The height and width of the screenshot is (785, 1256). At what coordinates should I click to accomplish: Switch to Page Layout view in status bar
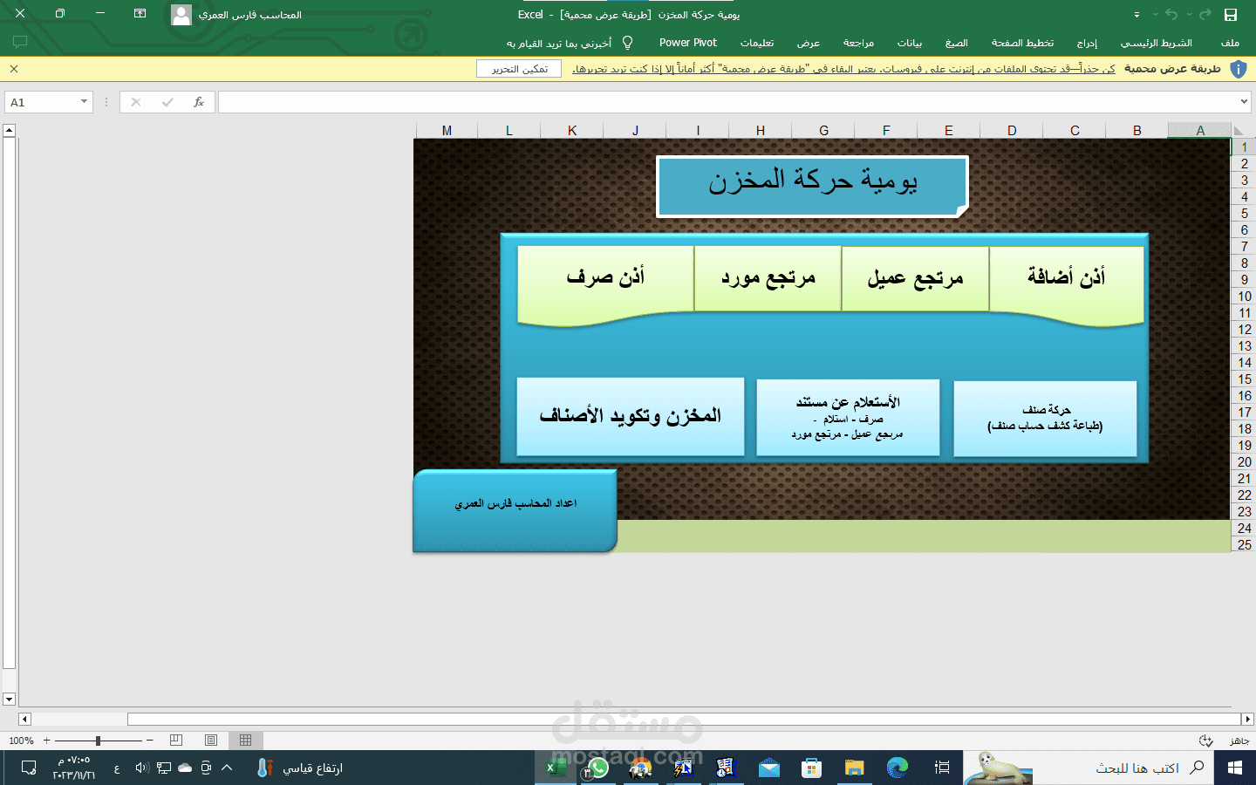(211, 740)
